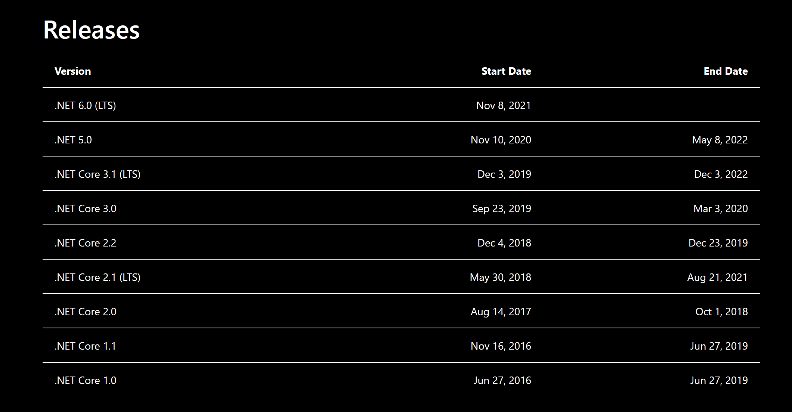Select the Jun 27, 2016 start date
The image size is (792, 412).
coord(502,381)
